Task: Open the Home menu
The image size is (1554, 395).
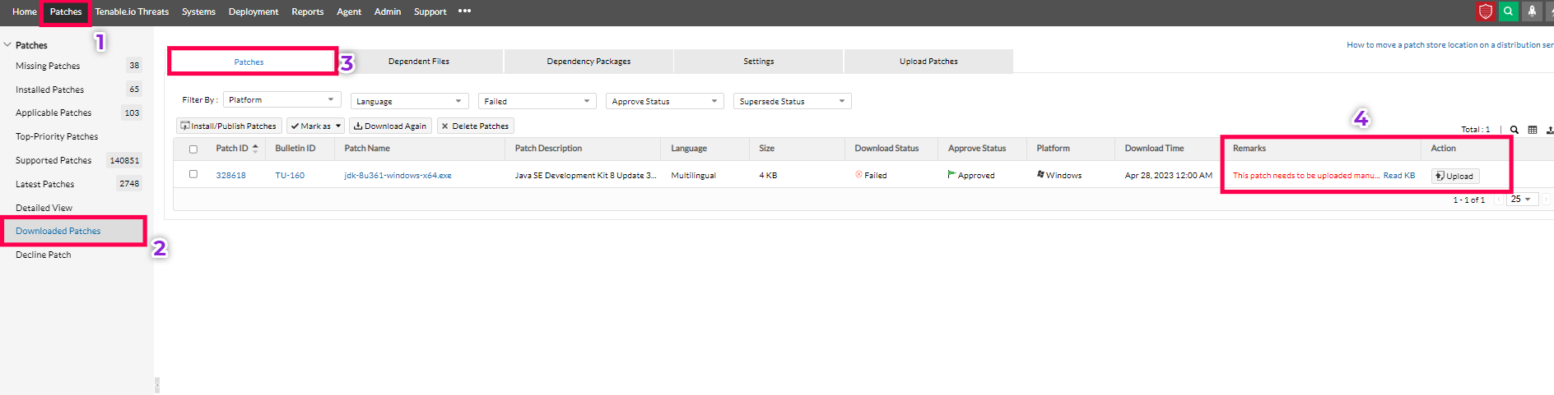Action: coord(24,11)
